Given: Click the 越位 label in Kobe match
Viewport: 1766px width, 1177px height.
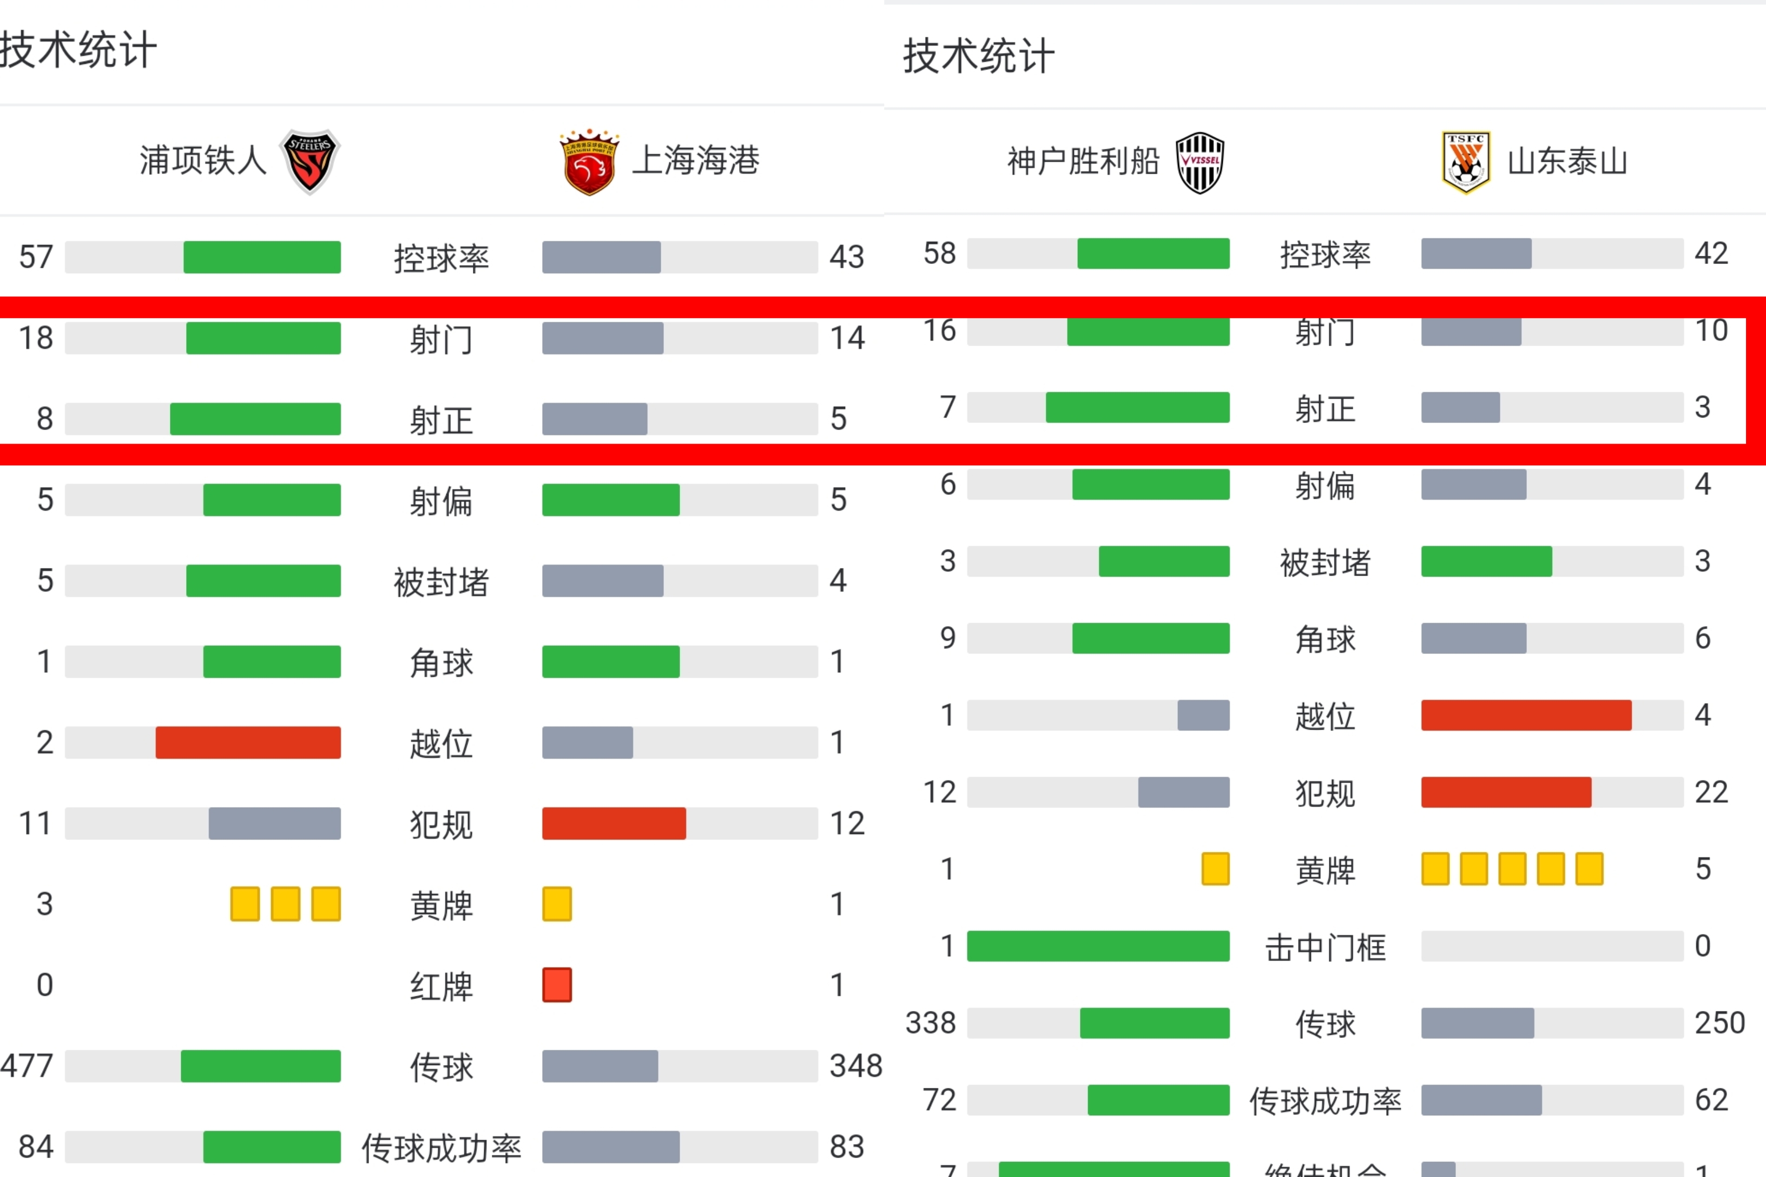Looking at the screenshot, I should pyautogui.click(x=1325, y=716).
